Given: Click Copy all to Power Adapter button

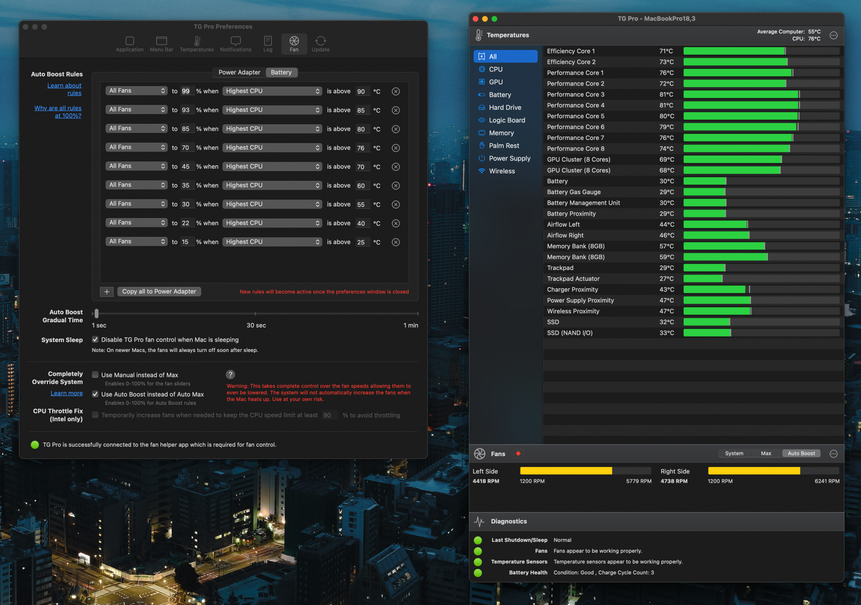Looking at the screenshot, I should [x=159, y=291].
